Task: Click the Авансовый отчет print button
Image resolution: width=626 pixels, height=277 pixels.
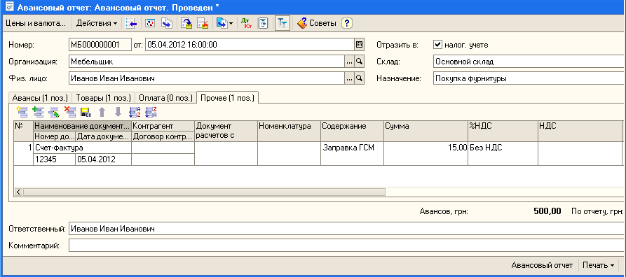Action: pos(542,265)
